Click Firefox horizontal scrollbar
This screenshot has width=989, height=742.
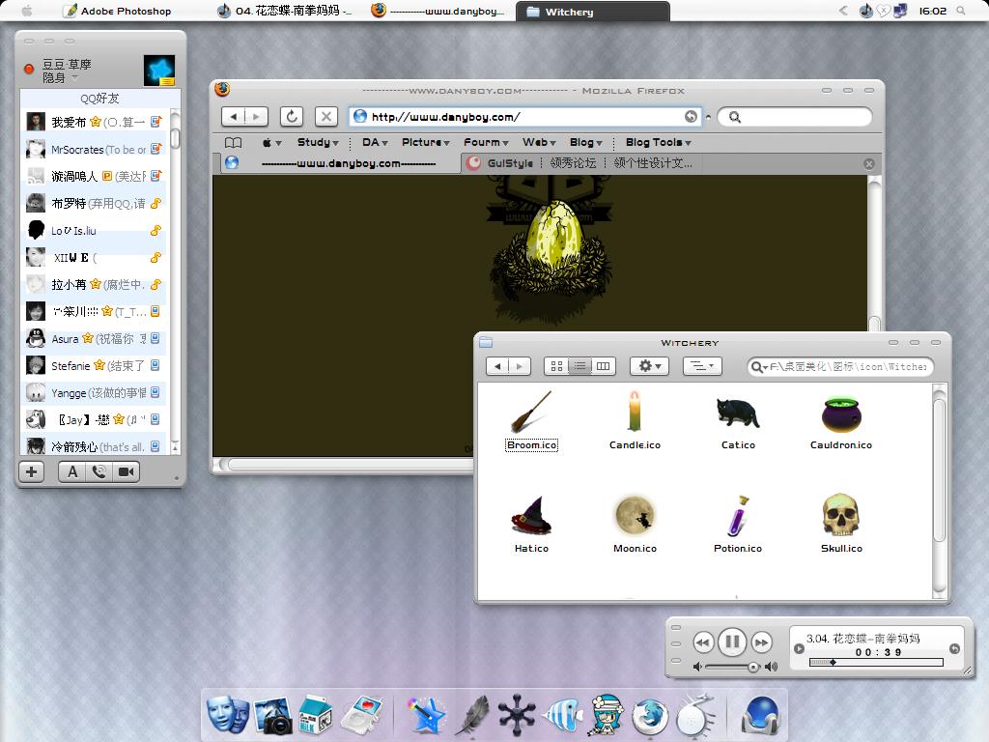350,465
